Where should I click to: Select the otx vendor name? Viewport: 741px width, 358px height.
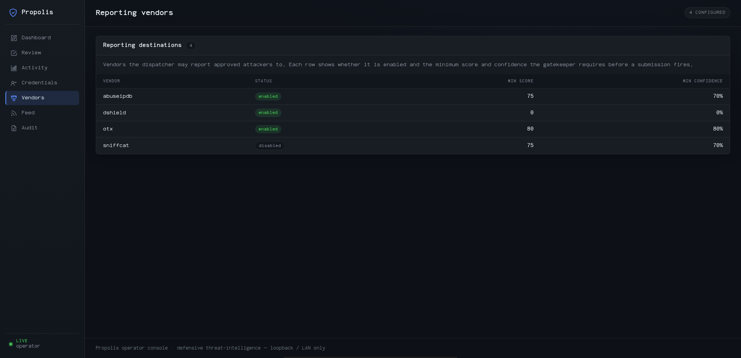(108, 129)
